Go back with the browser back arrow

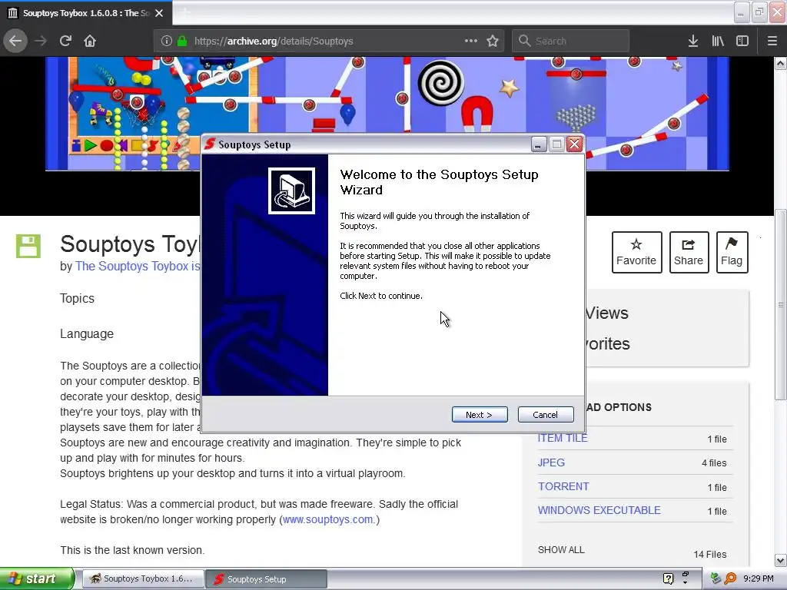(x=15, y=41)
